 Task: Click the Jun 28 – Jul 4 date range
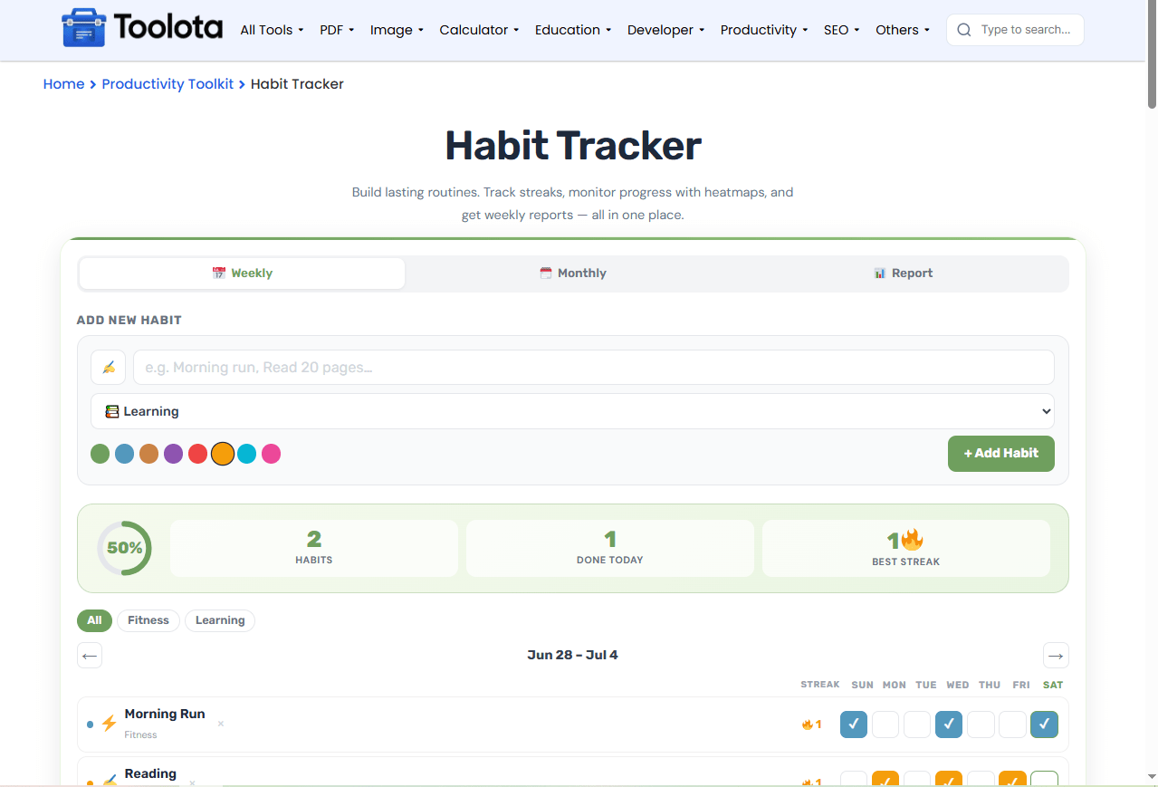tap(572, 655)
